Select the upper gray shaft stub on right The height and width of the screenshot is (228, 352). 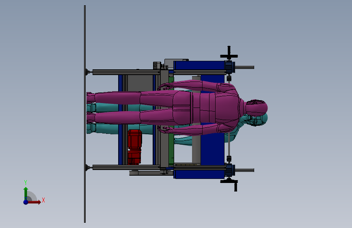pos(244,67)
